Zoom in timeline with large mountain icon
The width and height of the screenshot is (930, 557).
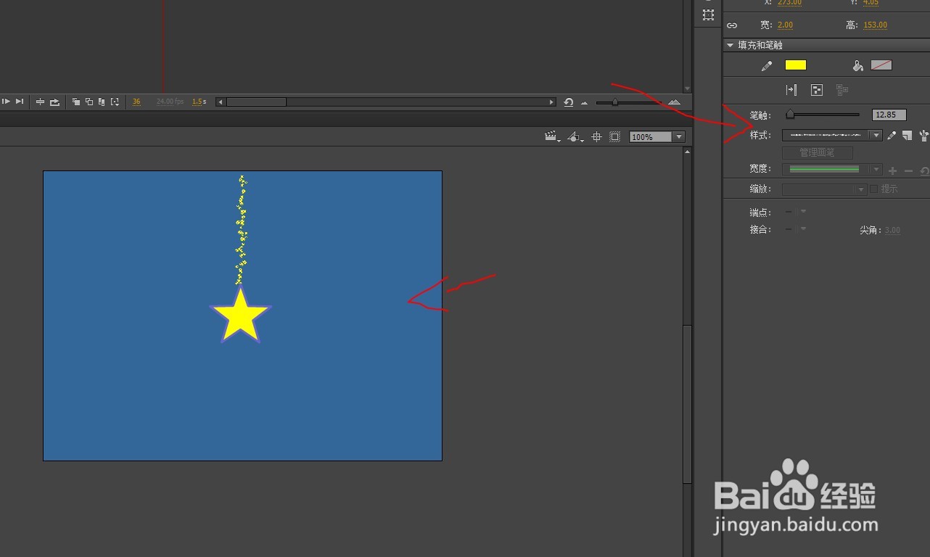point(674,102)
